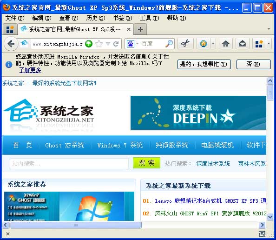Open the tab groups icon left of tabs
Image resolution: width=276 pixels, height=240 pixels.
click(10, 29)
